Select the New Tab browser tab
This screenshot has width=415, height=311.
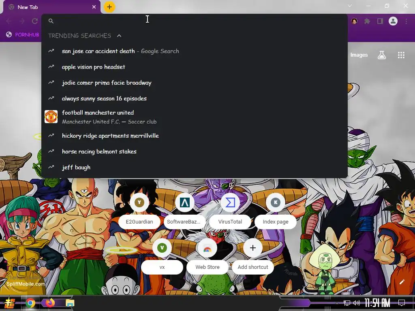(51, 7)
